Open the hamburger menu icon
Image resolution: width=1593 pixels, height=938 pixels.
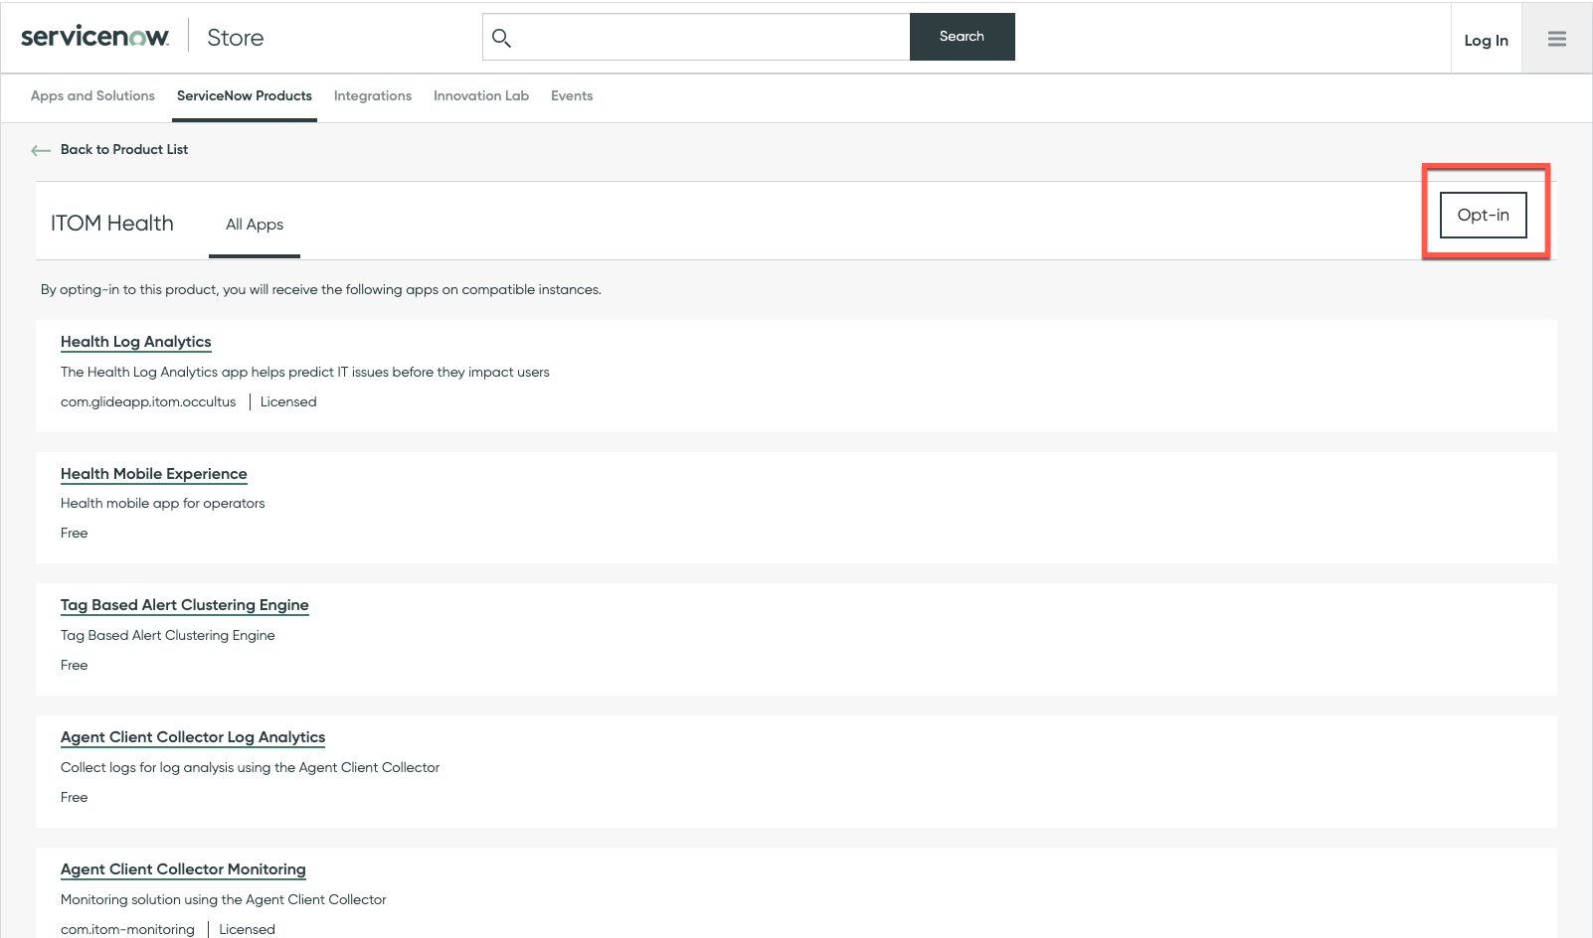pyautogui.click(x=1557, y=39)
